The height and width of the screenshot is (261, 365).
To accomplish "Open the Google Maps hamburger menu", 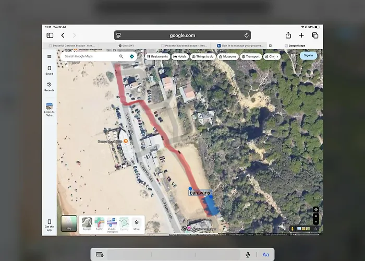I will (49, 56).
